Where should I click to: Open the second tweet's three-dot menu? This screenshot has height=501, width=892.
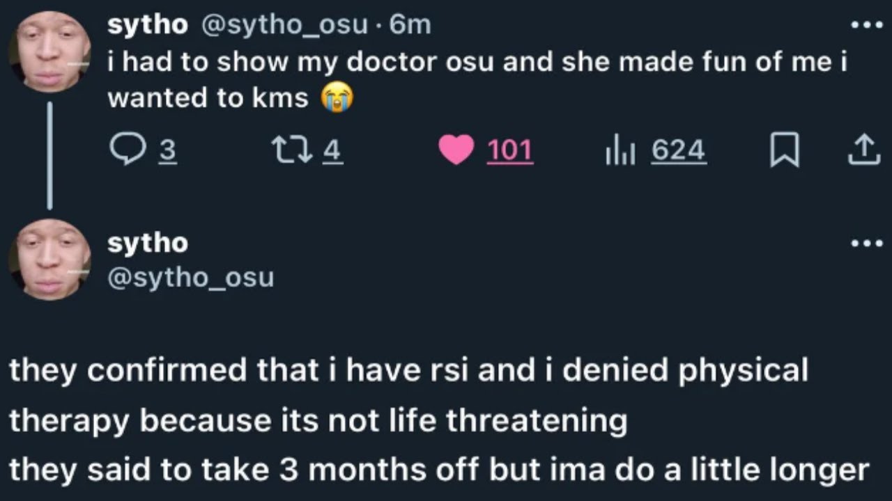click(866, 243)
